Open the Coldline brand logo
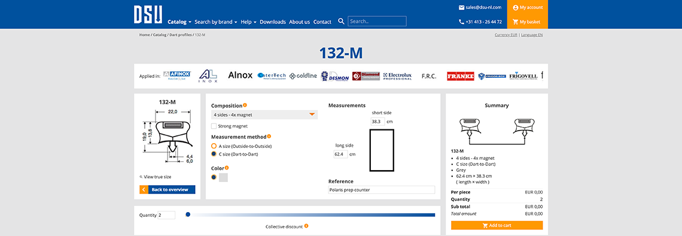 click(x=303, y=75)
